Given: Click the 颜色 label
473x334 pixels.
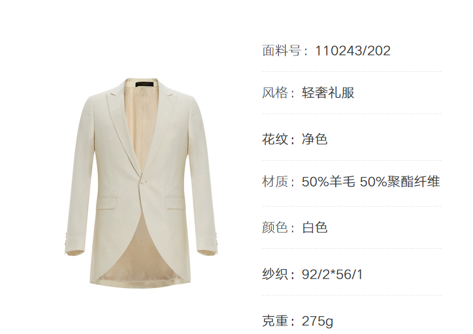Looking at the screenshot, I should click(275, 227).
